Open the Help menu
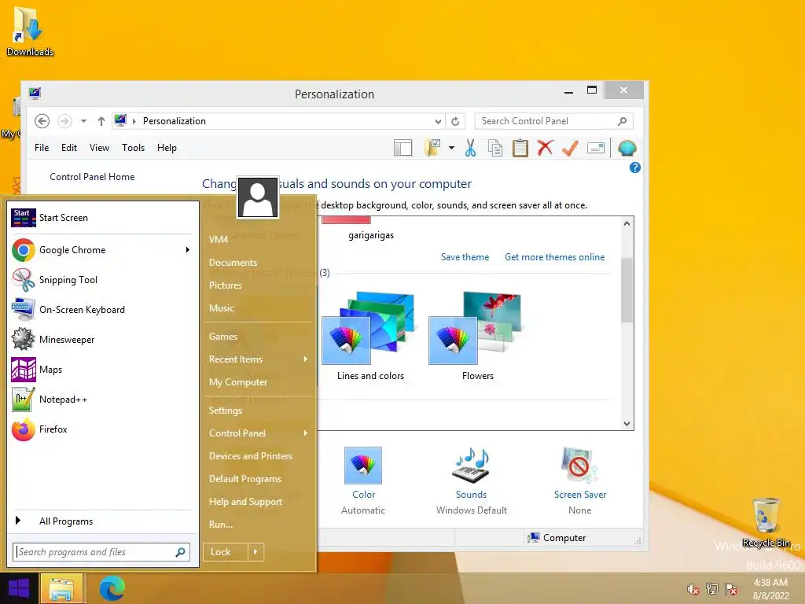 tap(167, 148)
